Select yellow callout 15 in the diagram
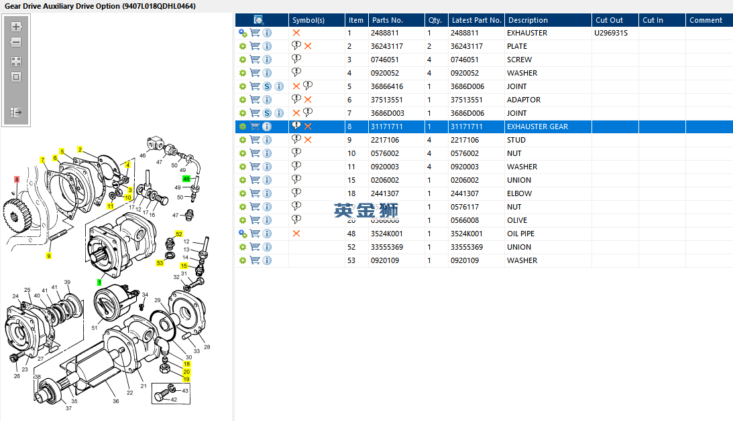The image size is (733, 421). (184, 266)
